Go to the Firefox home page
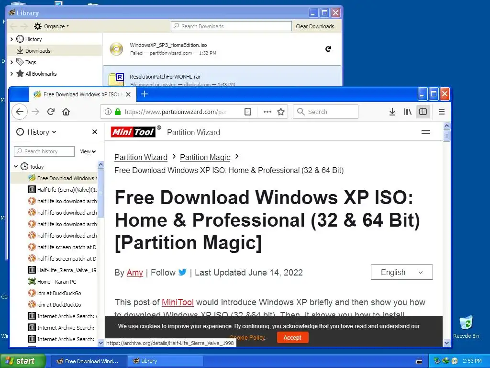490x368 pixels. point(66,112)
